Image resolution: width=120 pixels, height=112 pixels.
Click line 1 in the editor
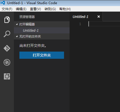104,24
